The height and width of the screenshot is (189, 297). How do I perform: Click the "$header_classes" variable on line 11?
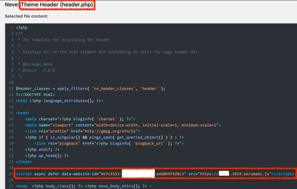pyautogui.click(x=33, y=88)
